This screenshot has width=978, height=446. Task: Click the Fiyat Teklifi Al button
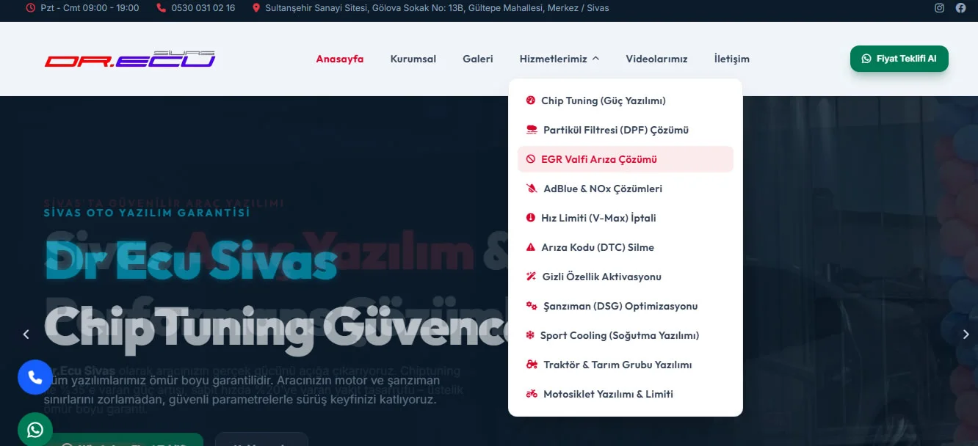[899, 59]
